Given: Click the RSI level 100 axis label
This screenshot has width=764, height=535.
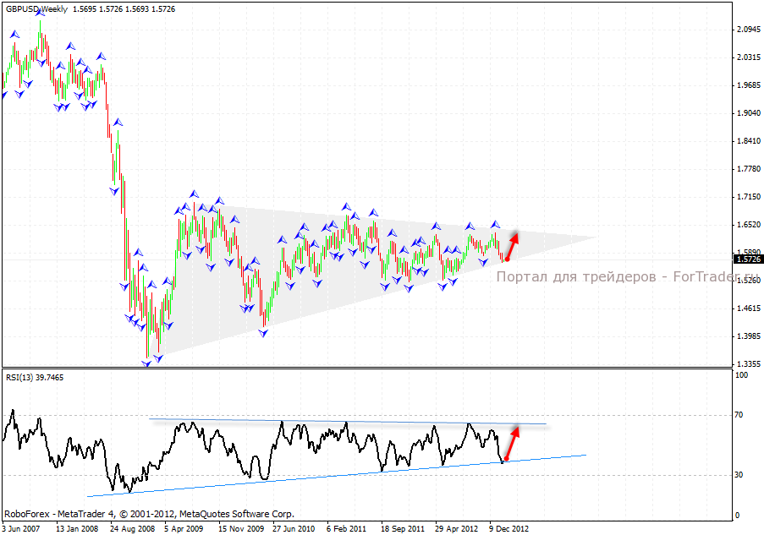Looking at the screenshot, I should click(743, 375).
